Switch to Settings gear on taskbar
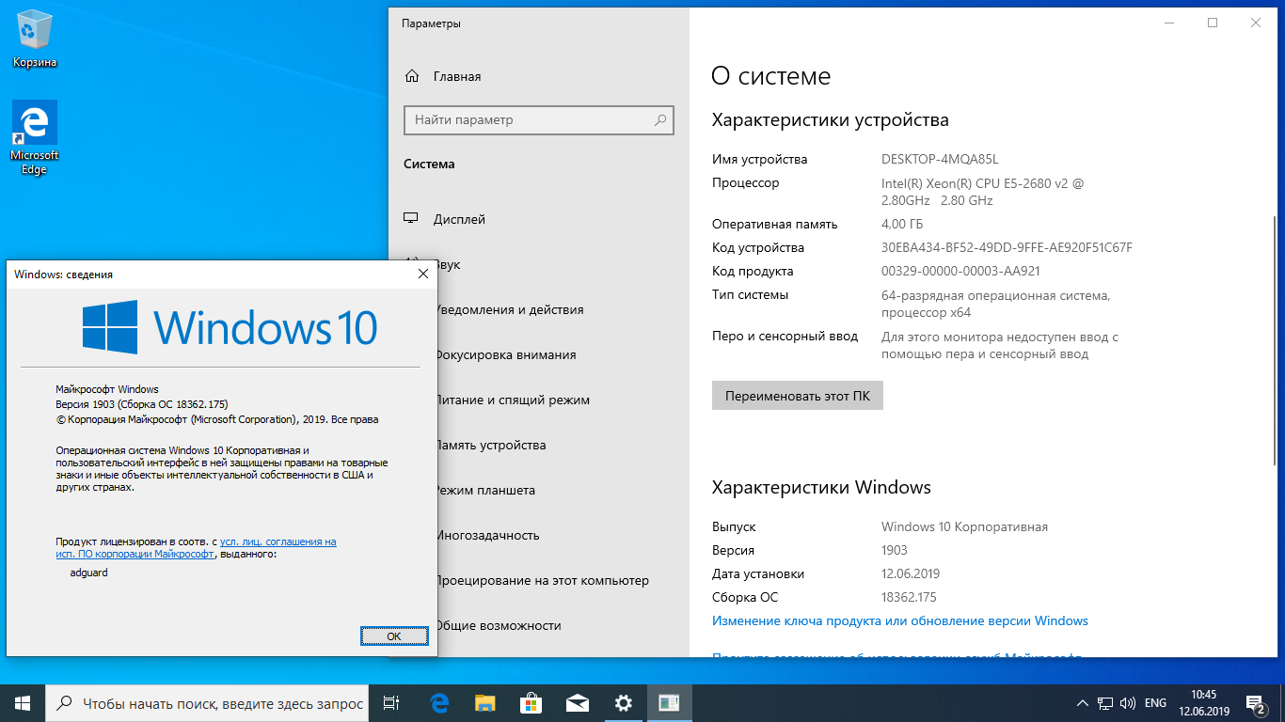1285x722 pixels. 623,703
